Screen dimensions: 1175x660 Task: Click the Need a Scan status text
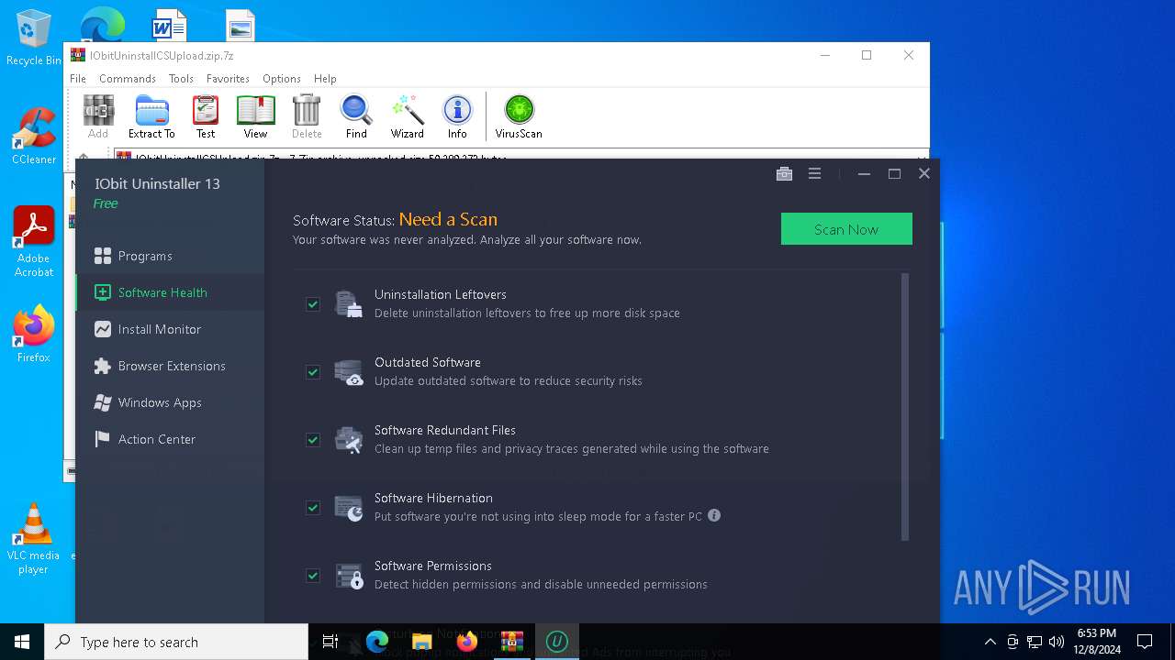click(x=448, y=219)
